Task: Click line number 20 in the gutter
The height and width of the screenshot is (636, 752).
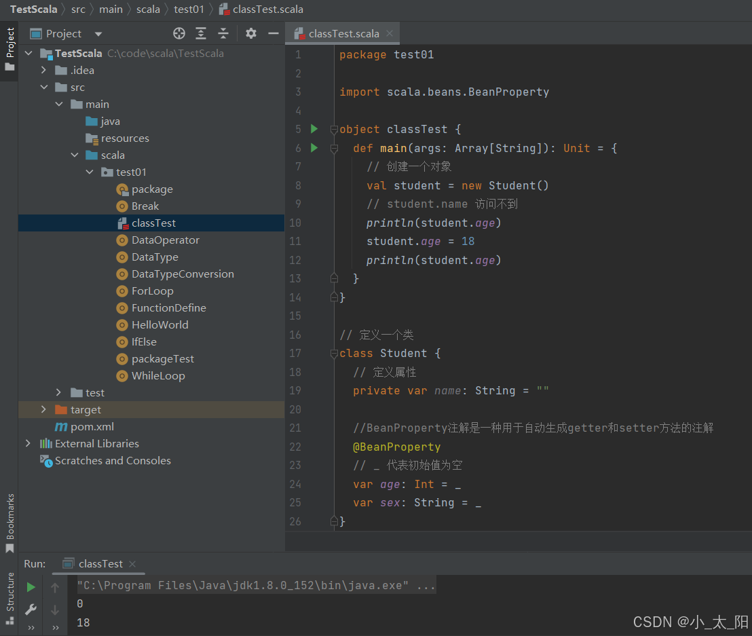Action: click(295, 409)
